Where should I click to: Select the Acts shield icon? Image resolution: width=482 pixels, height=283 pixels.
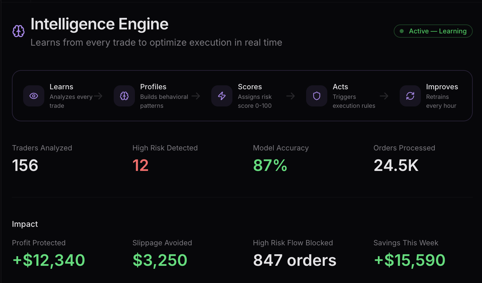(317, 96)
